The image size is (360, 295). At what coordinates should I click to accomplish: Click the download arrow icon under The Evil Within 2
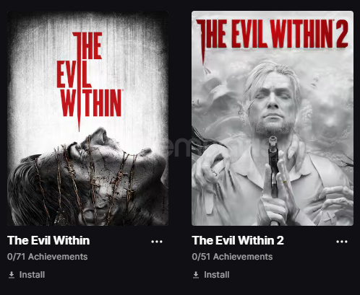(x=196, y=275)
